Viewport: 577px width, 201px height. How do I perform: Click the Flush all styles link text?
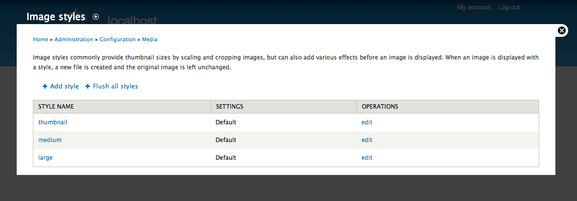coord(115,86)
